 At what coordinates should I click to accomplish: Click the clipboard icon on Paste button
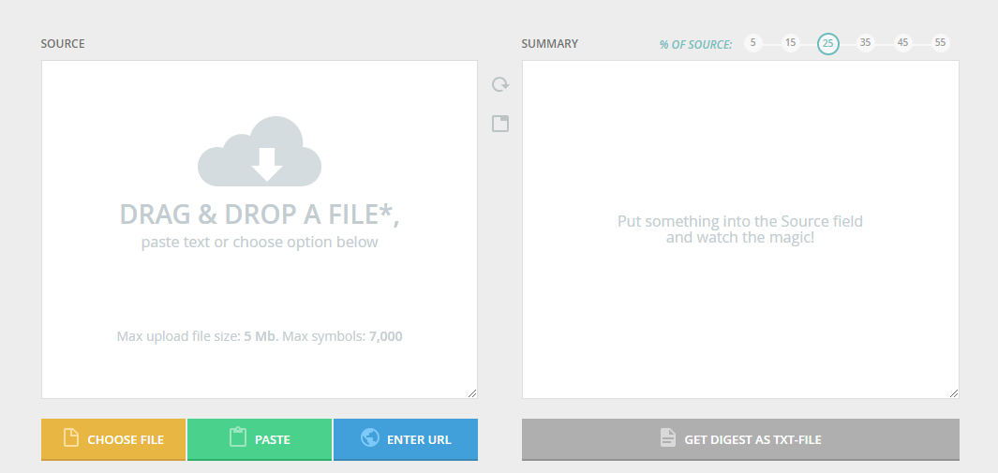coord(237,438)
